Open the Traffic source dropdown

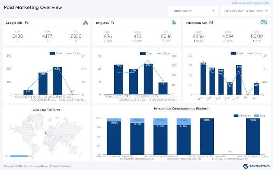point(193,11)
